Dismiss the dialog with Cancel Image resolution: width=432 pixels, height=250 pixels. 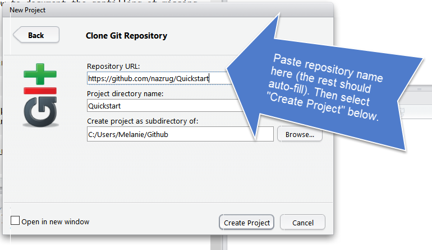click(x=303, y=223)
